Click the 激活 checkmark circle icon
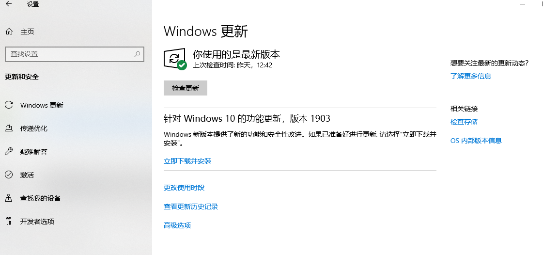The height and width of the screenshot is (255, 543). pos(9,175)
